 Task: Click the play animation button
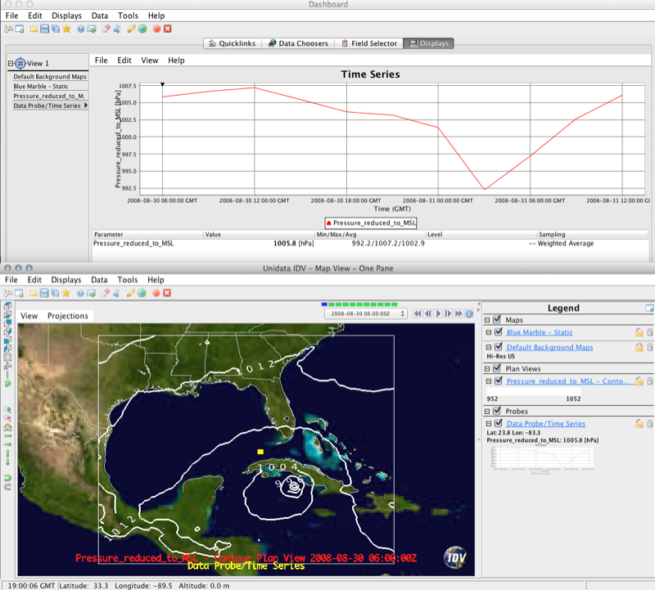pyautogui.click(x=439, y=313)
